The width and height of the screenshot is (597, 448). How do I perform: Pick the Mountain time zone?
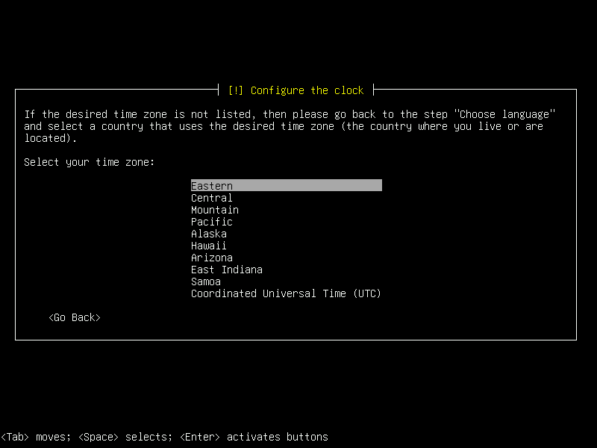287,210
